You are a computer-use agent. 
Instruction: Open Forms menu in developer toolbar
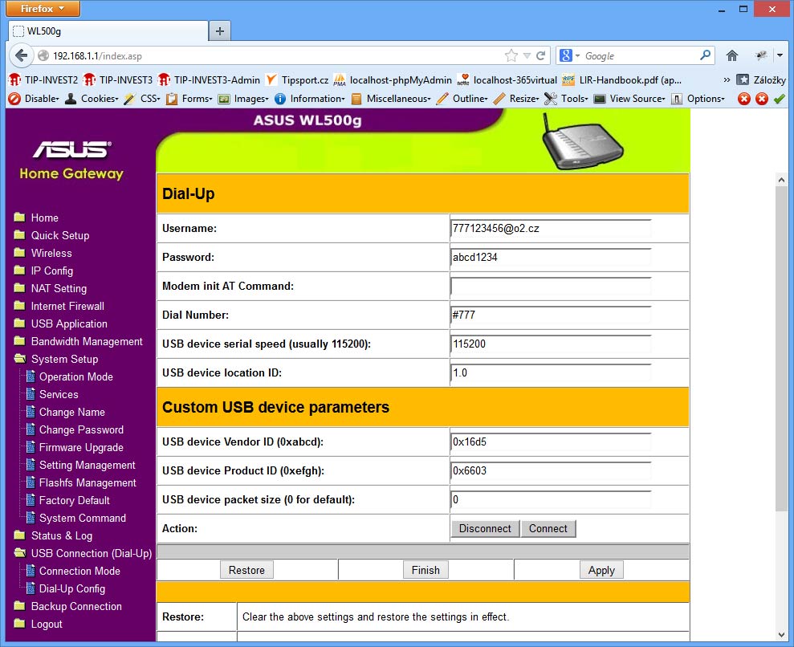click(x=190, y=99)
